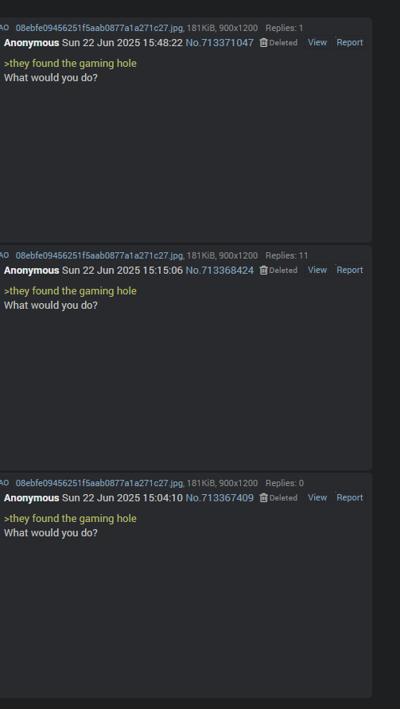The image size is (400, 709).
Task: Open View for post No.713368424
Action: (317, 270)
